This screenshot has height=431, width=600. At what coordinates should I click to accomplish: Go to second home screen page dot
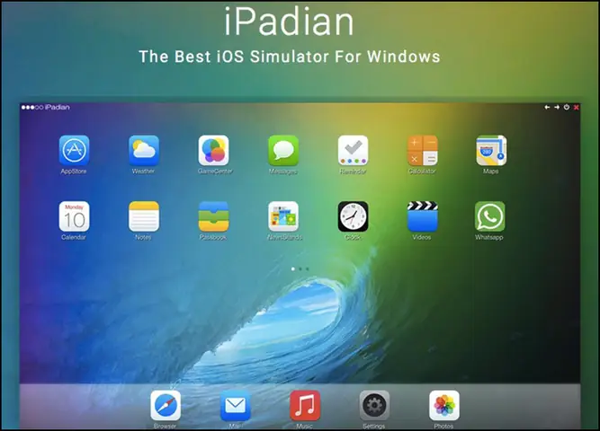(x=300, y=269)
